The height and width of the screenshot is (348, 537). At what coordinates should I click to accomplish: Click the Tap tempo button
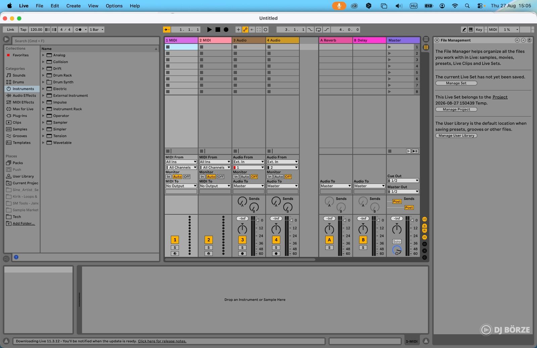[x=23, y=29]
